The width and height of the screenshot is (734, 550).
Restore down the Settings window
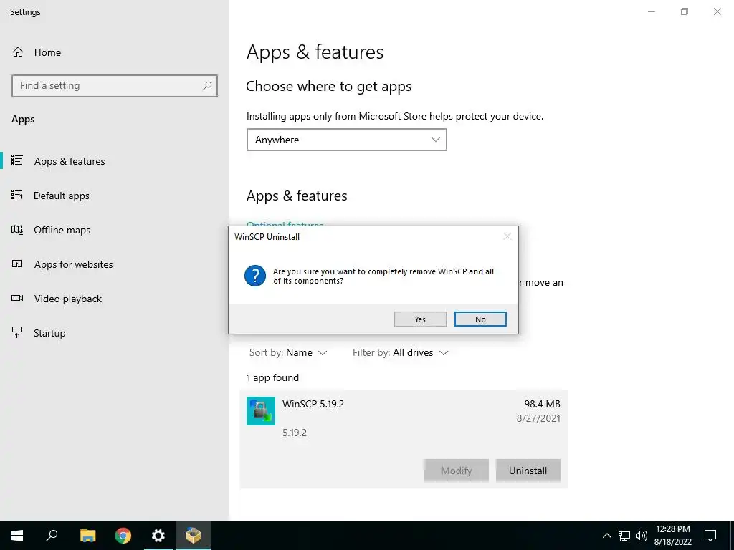coord(685,11)
